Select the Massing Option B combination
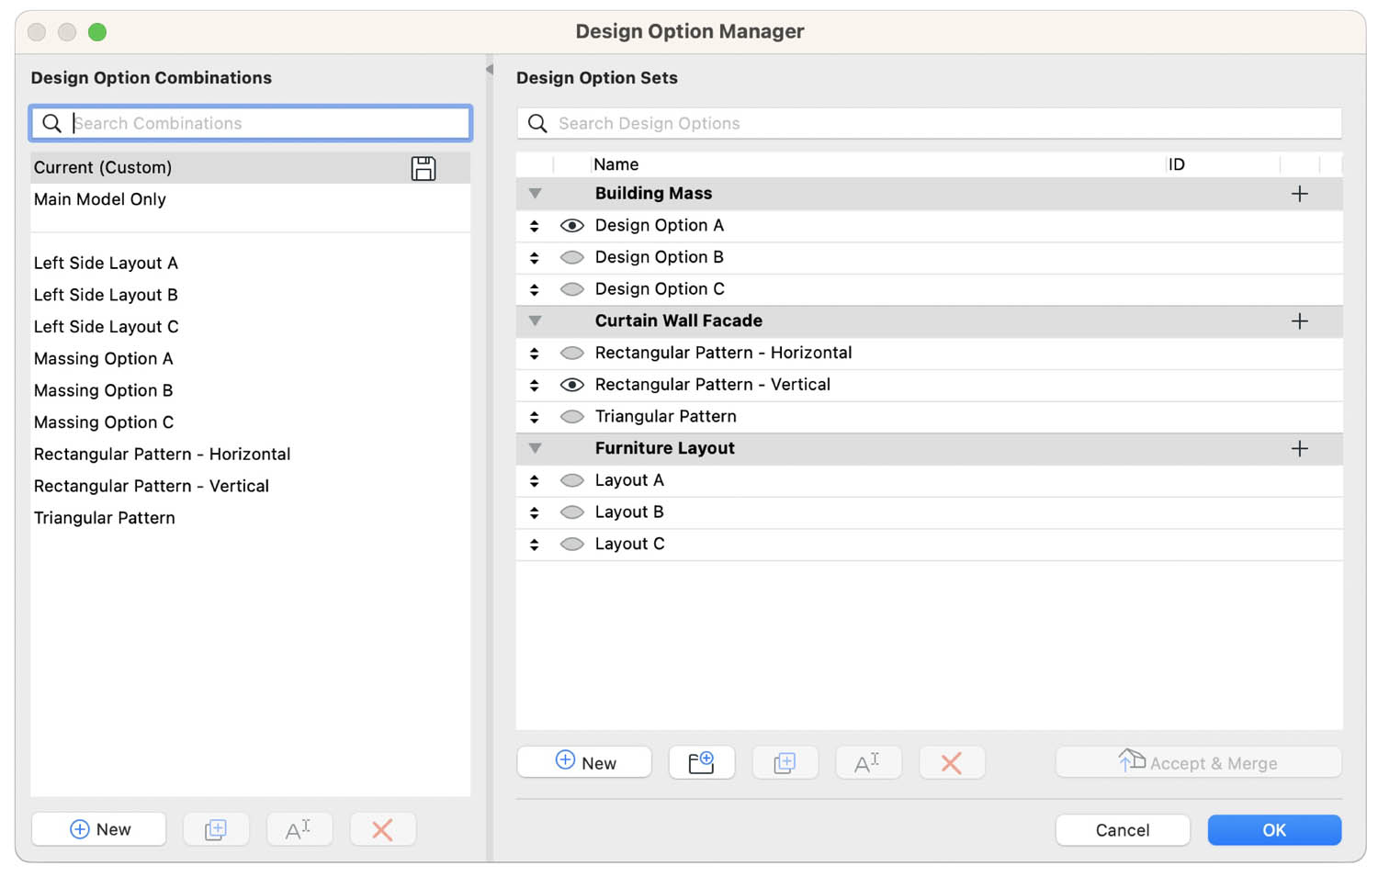Screen dimensions: 1378x877 point(103,390)
